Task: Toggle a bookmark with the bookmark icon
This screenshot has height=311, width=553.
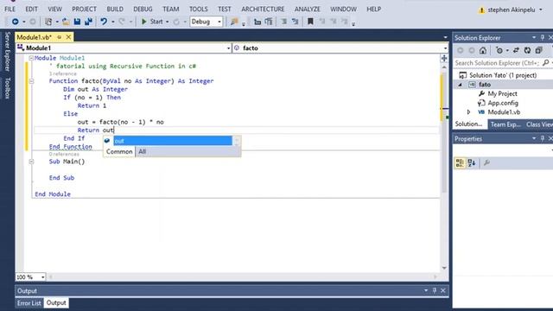Action: [x=310, y=22]
